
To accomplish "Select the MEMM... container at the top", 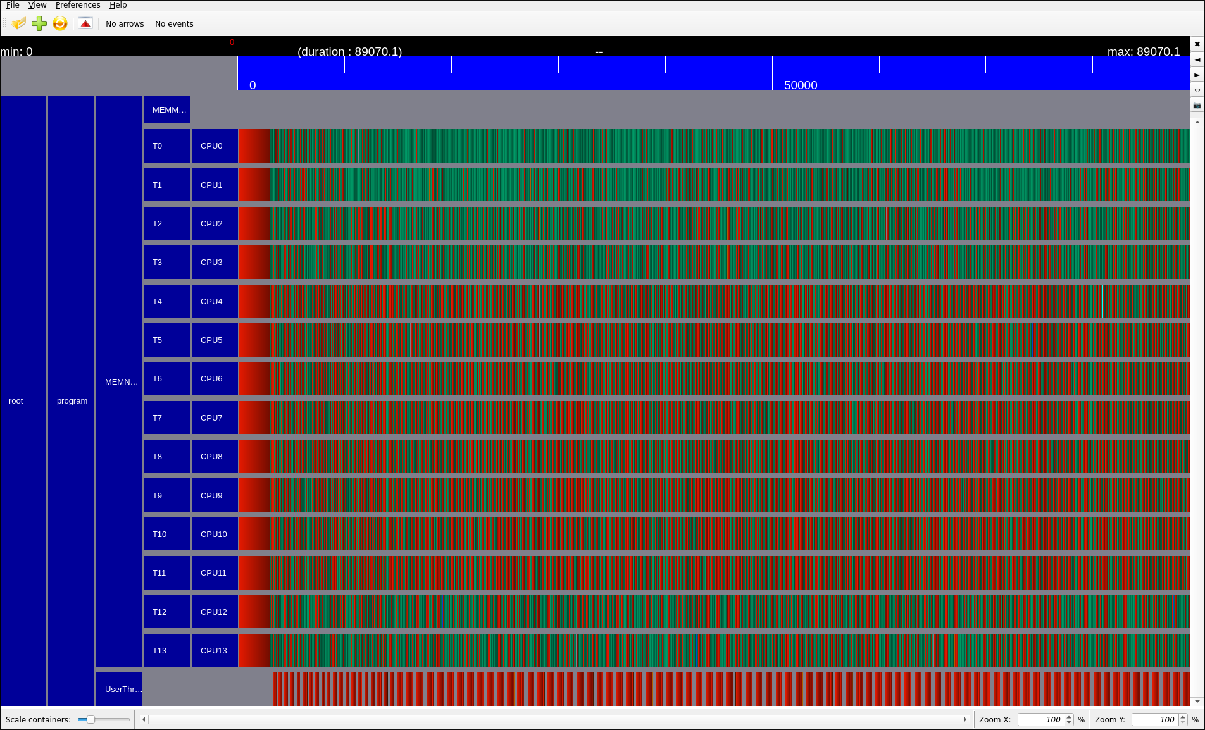I will click(x=166, y=109).
